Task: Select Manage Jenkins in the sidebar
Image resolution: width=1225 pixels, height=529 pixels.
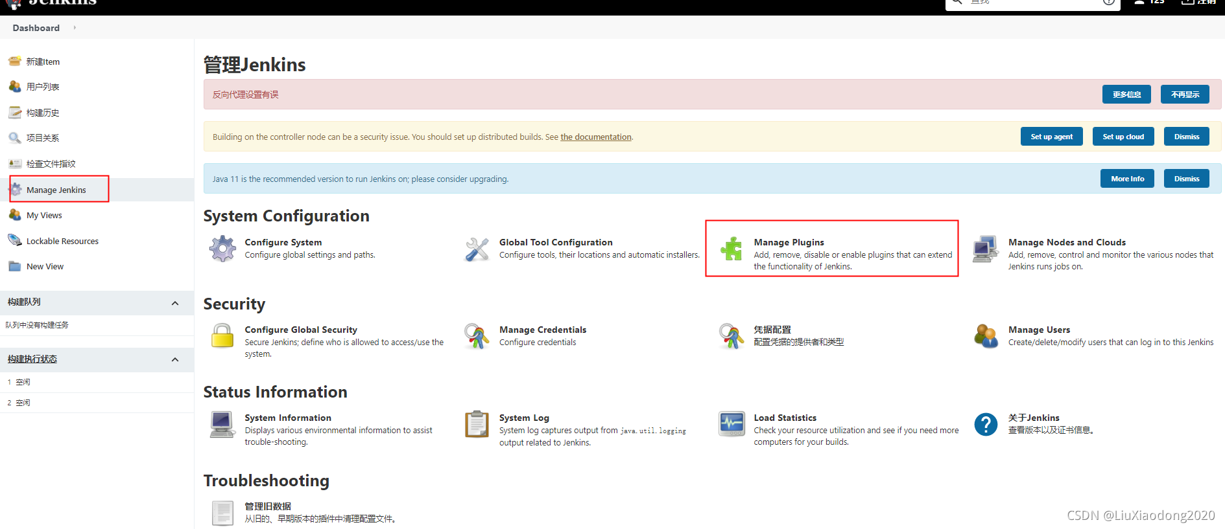Action: 56,190
